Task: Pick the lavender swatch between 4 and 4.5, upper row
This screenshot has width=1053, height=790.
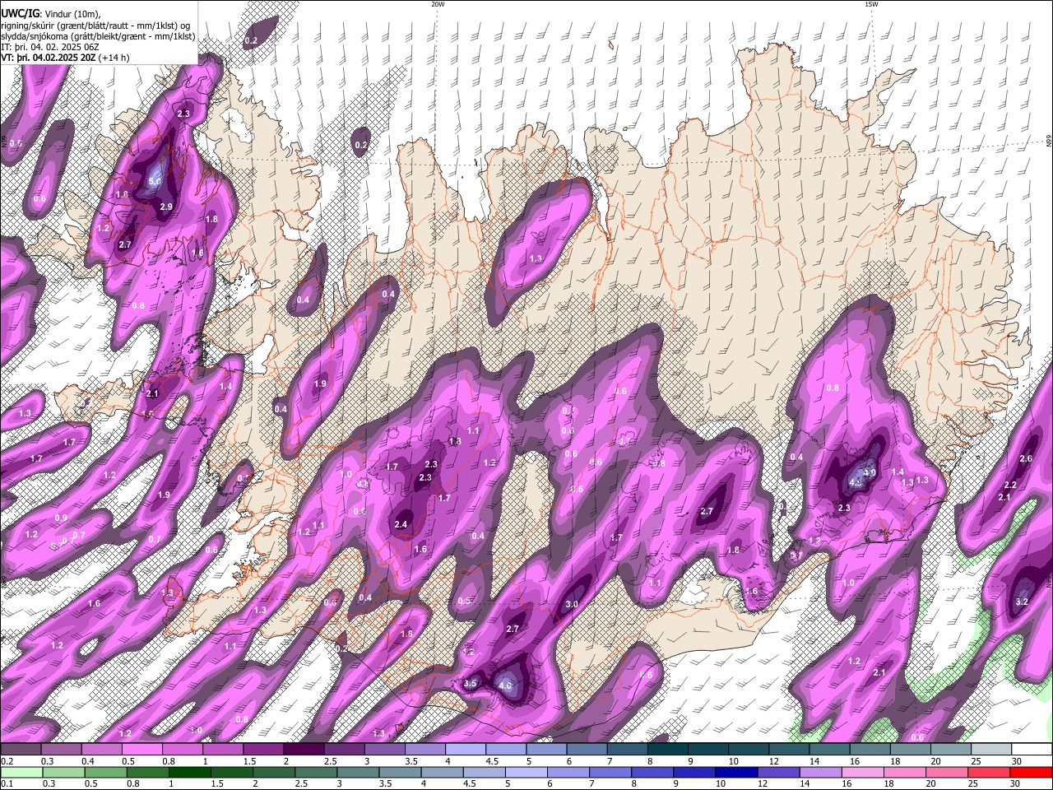Action: pyautogui.click(x=466, y=750)
